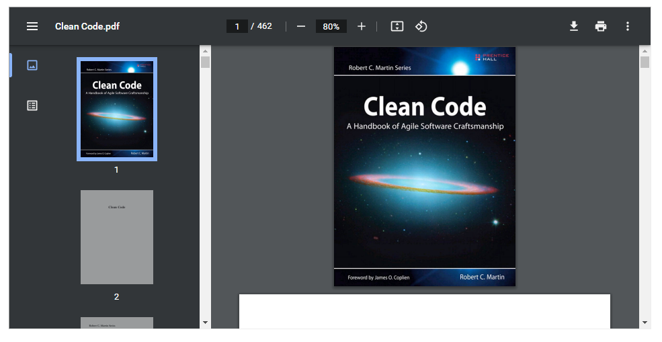Click the Clean Code.pdf file title
The height and width of the screenshot is (342, 662).
pyautogui.click(x=87, y=26)
